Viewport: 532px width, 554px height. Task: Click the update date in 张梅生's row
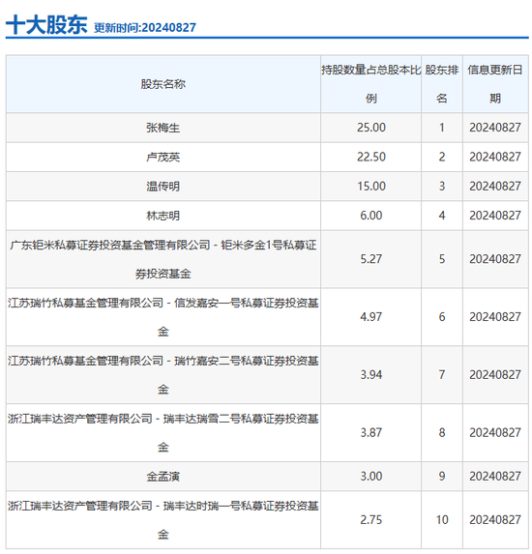tap(495, 128)
